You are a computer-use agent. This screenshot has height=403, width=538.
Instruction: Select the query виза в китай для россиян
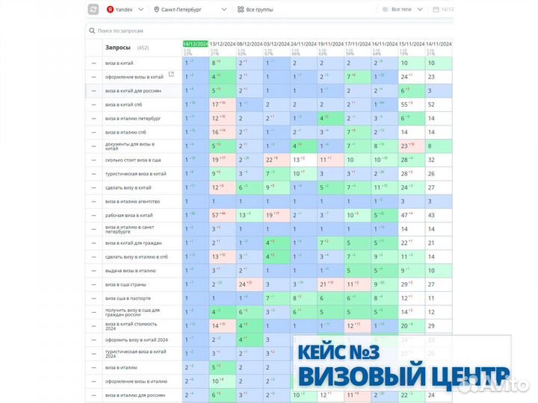coord(133,91)
